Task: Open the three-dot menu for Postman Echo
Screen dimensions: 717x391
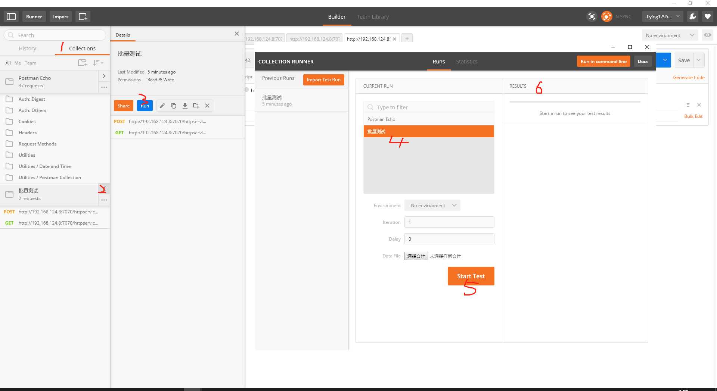Action: pyautogui.click(x=104, y=87)
